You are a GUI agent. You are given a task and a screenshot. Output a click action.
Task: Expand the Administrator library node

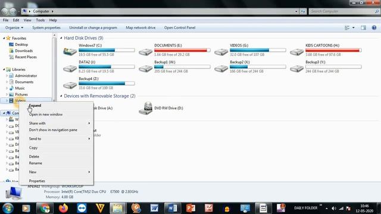(x=7, y=75)
